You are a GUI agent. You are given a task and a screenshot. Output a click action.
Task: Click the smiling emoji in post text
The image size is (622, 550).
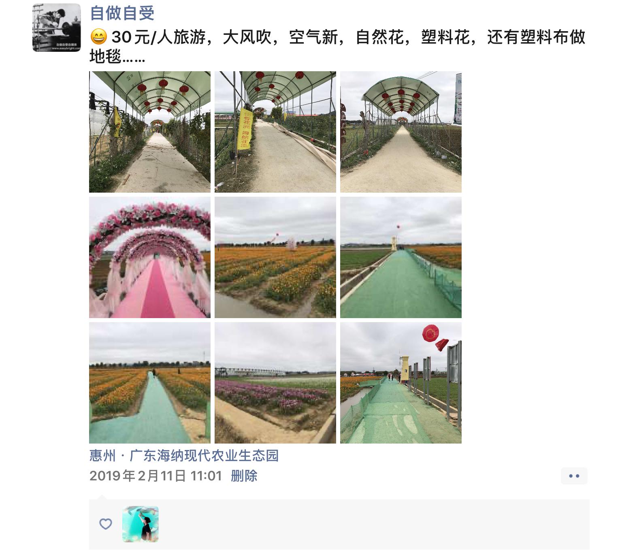point(98,37)
